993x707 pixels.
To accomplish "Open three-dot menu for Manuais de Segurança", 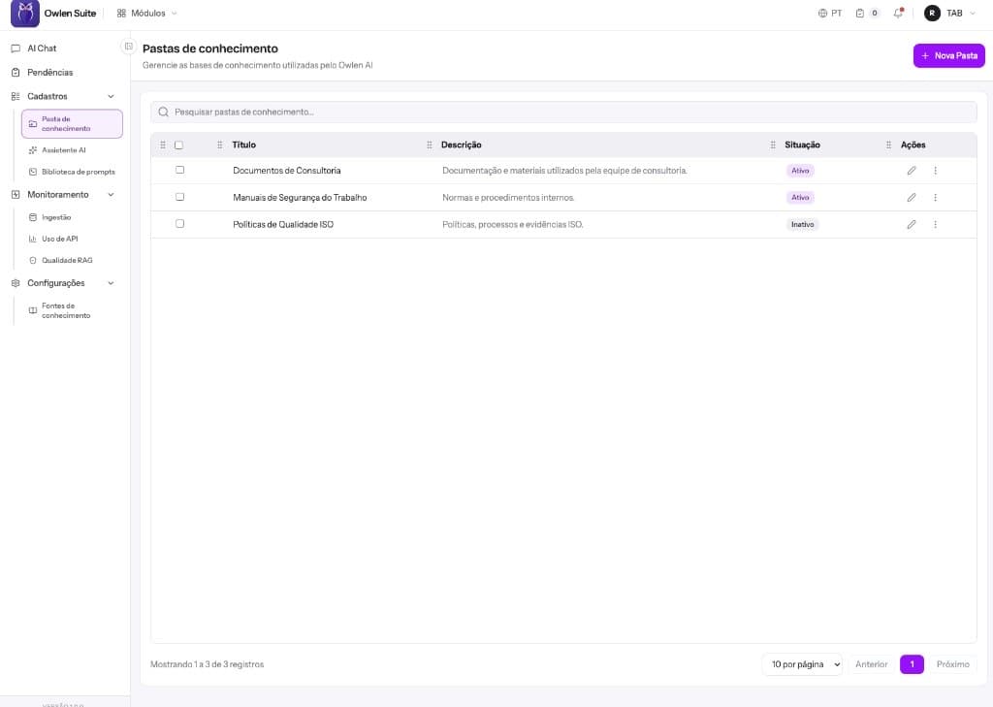I will tap(936, 198).
